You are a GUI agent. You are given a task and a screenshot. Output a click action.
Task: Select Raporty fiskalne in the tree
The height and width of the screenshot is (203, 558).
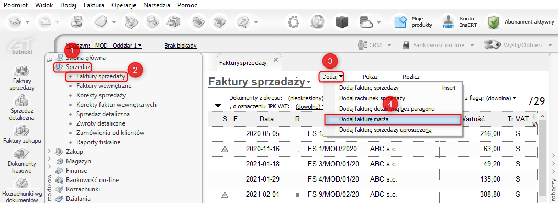pos(98,142)
